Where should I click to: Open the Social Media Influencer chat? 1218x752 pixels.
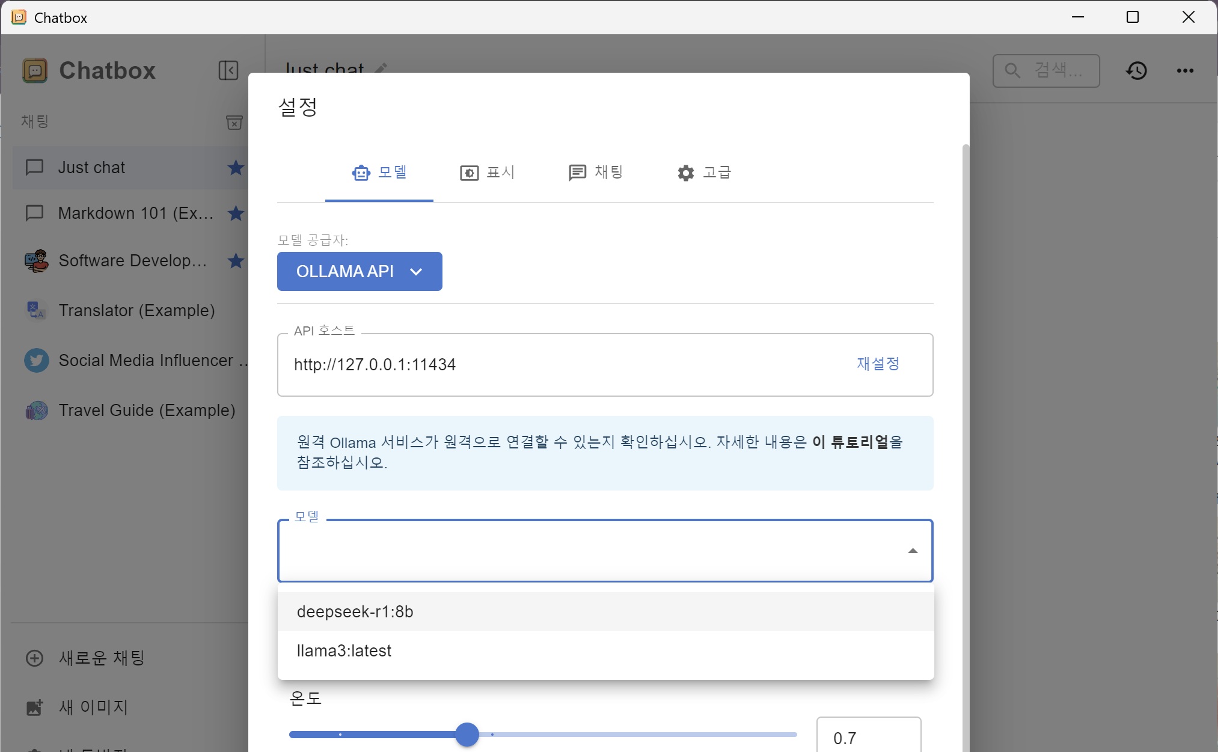[x=144, y=361]
